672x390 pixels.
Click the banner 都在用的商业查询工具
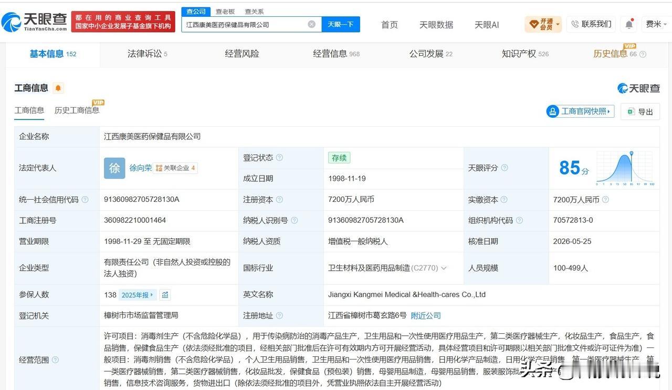coord(123,22)
